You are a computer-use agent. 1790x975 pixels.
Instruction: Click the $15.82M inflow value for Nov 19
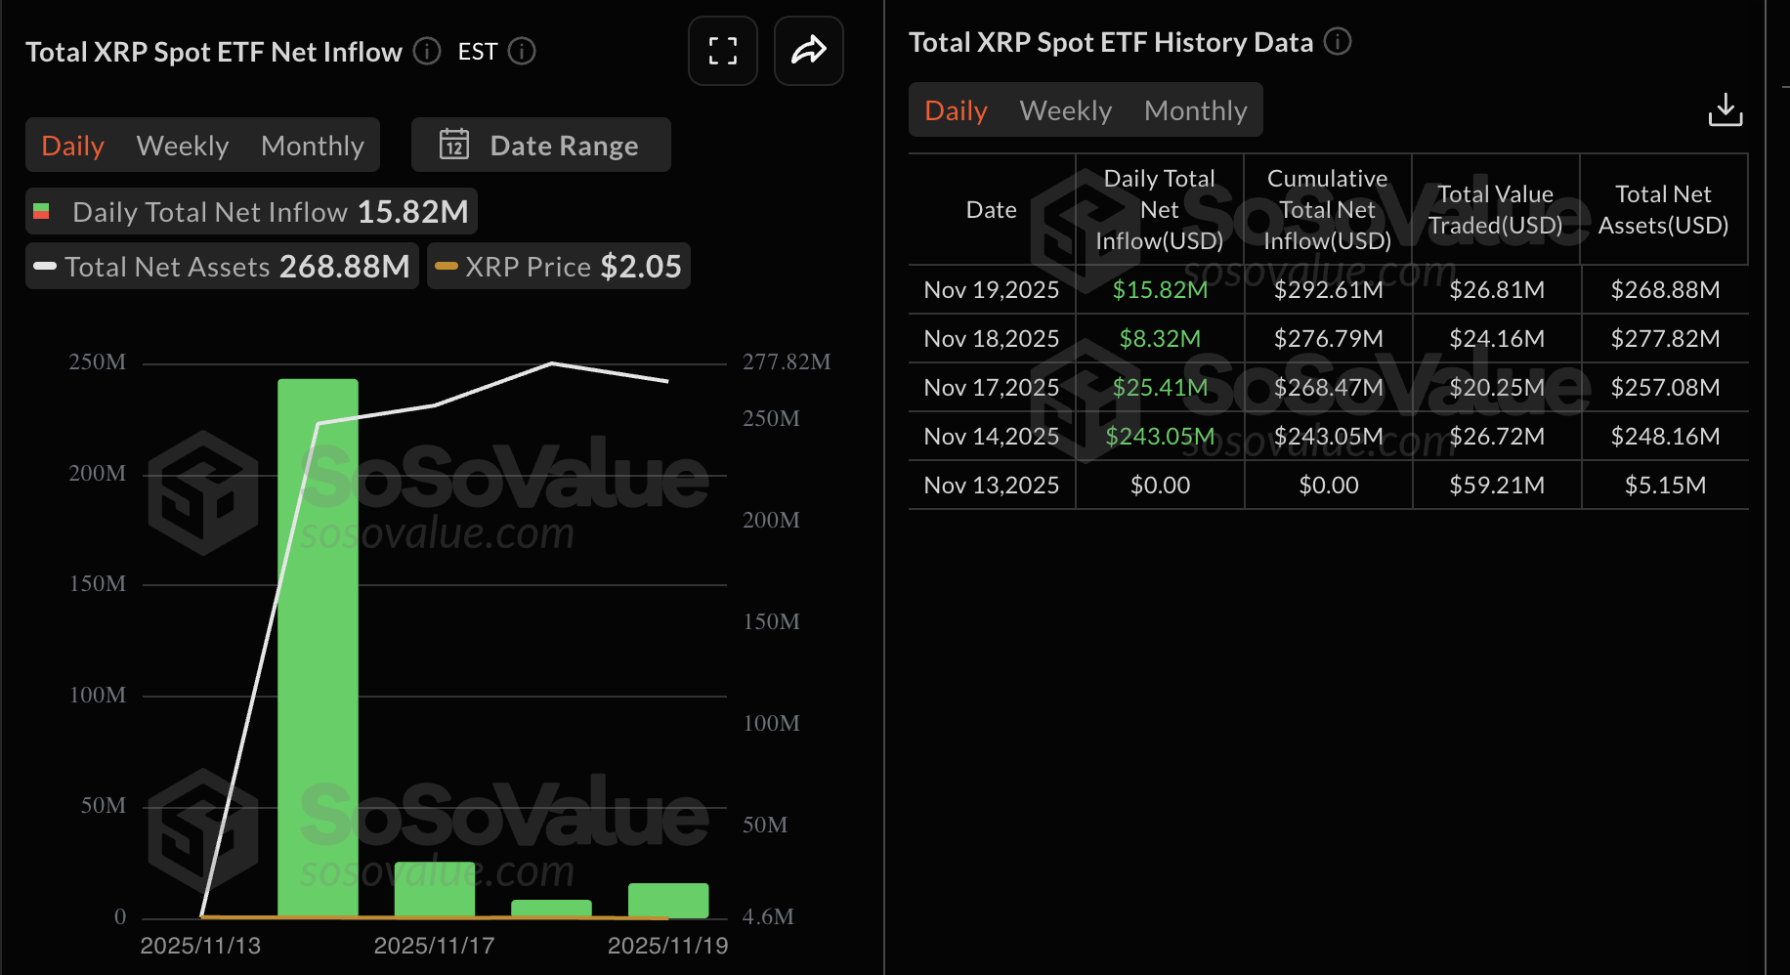pyautogui.click(x=1159, y=289)
